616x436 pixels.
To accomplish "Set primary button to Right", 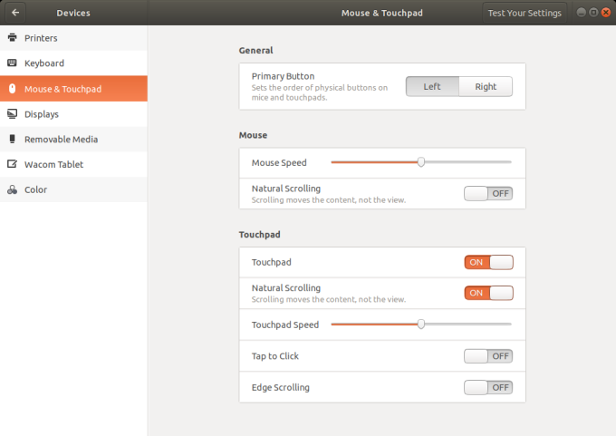I will pos(486,86).
